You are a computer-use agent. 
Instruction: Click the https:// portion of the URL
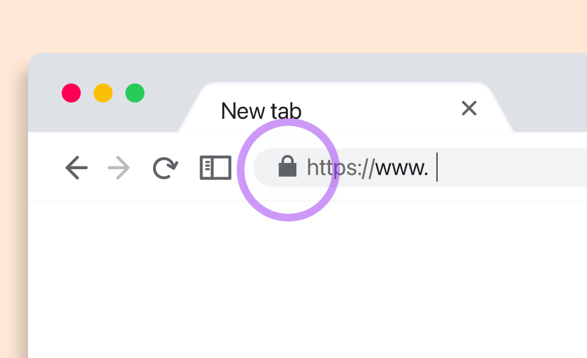pos(341,168)
